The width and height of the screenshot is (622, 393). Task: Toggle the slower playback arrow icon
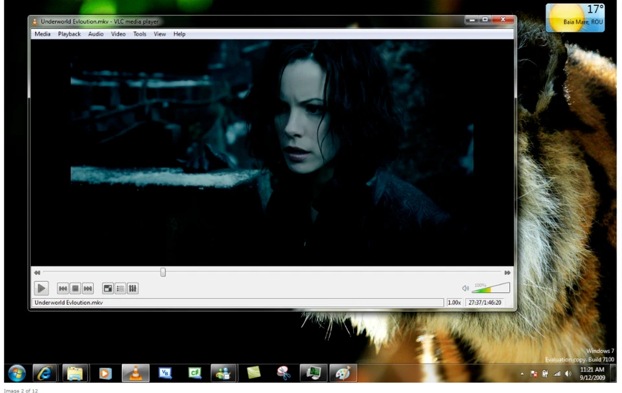(37, 272)
